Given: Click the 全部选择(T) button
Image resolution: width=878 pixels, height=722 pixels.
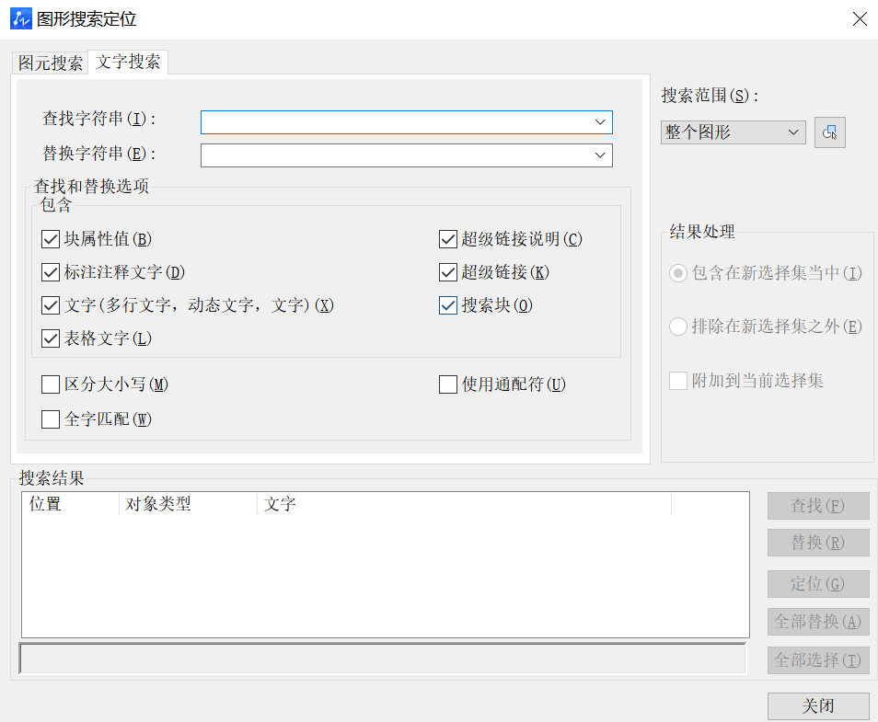Looking at the screenshot, I should (818, 659).
